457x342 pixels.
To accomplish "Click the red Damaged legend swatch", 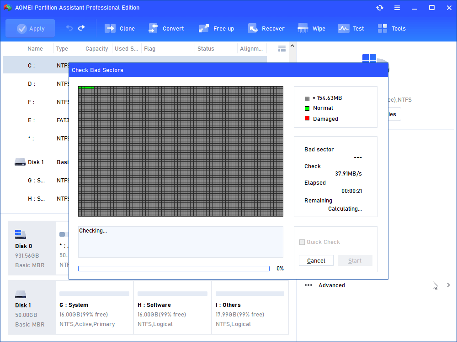I will tap(307, 119).
